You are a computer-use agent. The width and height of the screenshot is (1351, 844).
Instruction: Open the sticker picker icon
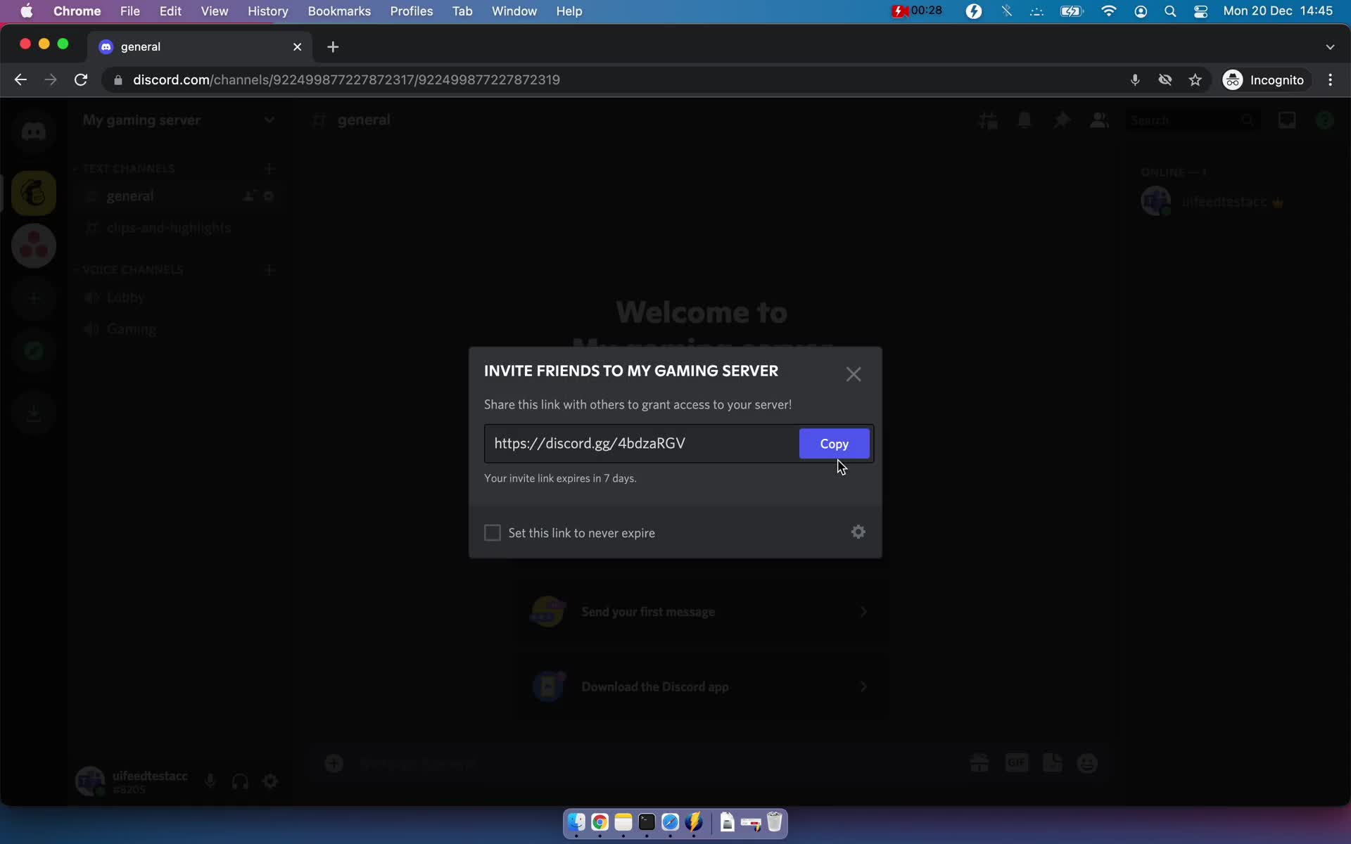click(x=1053, y=763)
